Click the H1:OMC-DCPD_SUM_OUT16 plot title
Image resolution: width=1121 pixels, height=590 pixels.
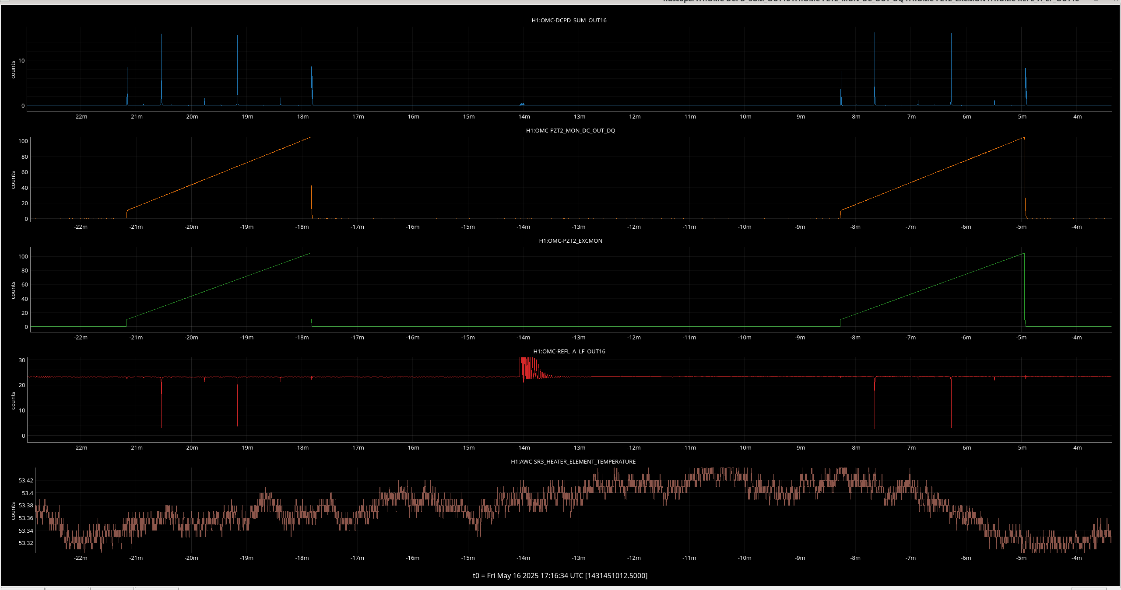pyautogui.click(x=569, y=20)
